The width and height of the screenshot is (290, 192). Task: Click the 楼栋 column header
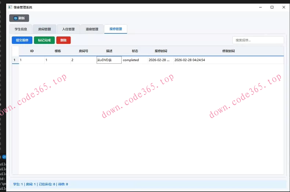click(x=58, y=51)
